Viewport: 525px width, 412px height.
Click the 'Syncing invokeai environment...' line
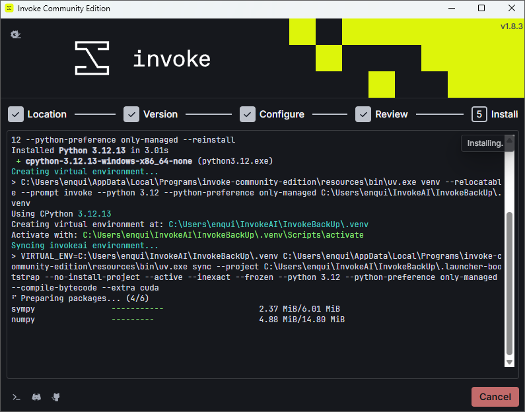(85, 246)
